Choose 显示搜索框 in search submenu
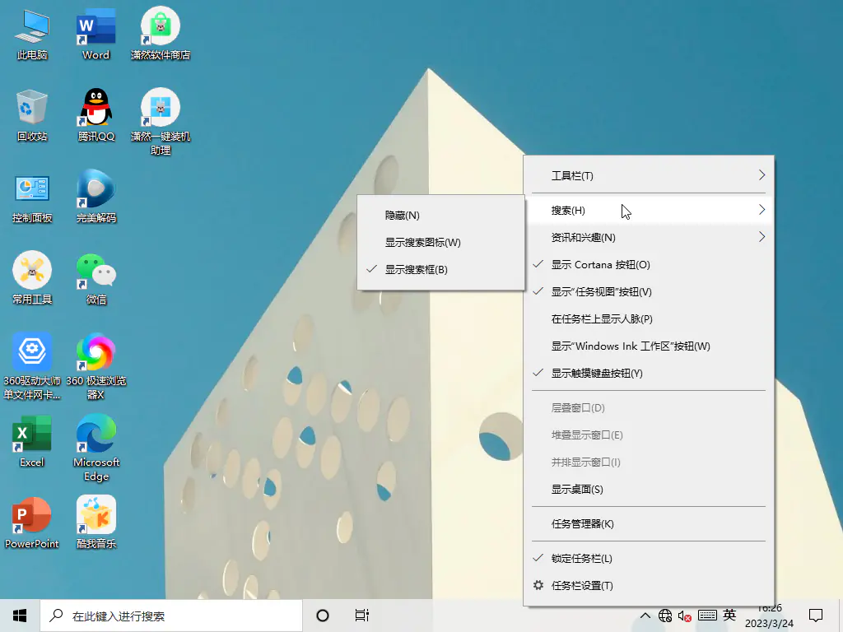Screen dimensions: 843x632 click(417, 270)
